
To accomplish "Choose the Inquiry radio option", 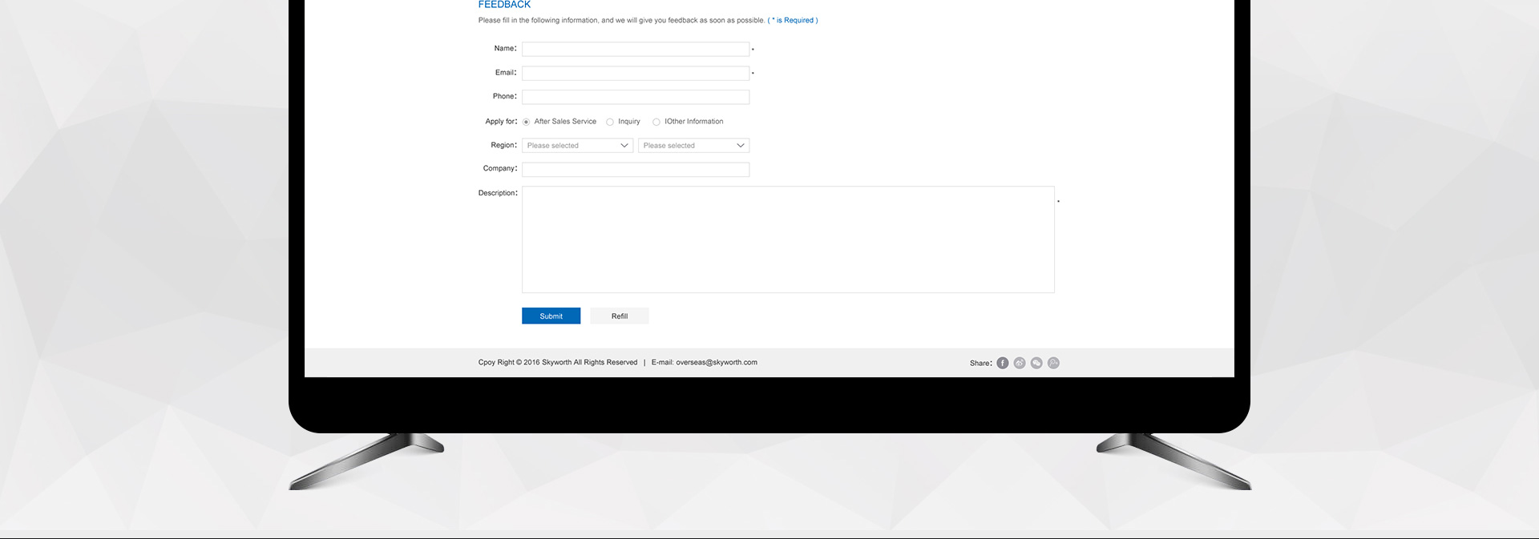I will pos(610,122).
